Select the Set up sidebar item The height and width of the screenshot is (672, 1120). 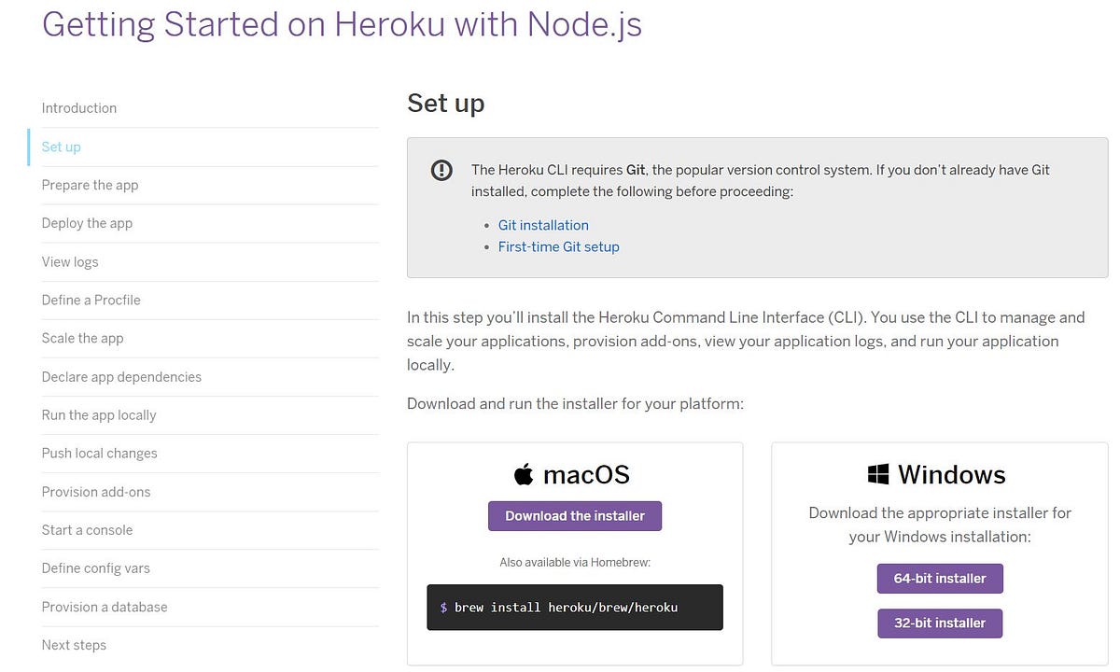(x=61, y=147)
